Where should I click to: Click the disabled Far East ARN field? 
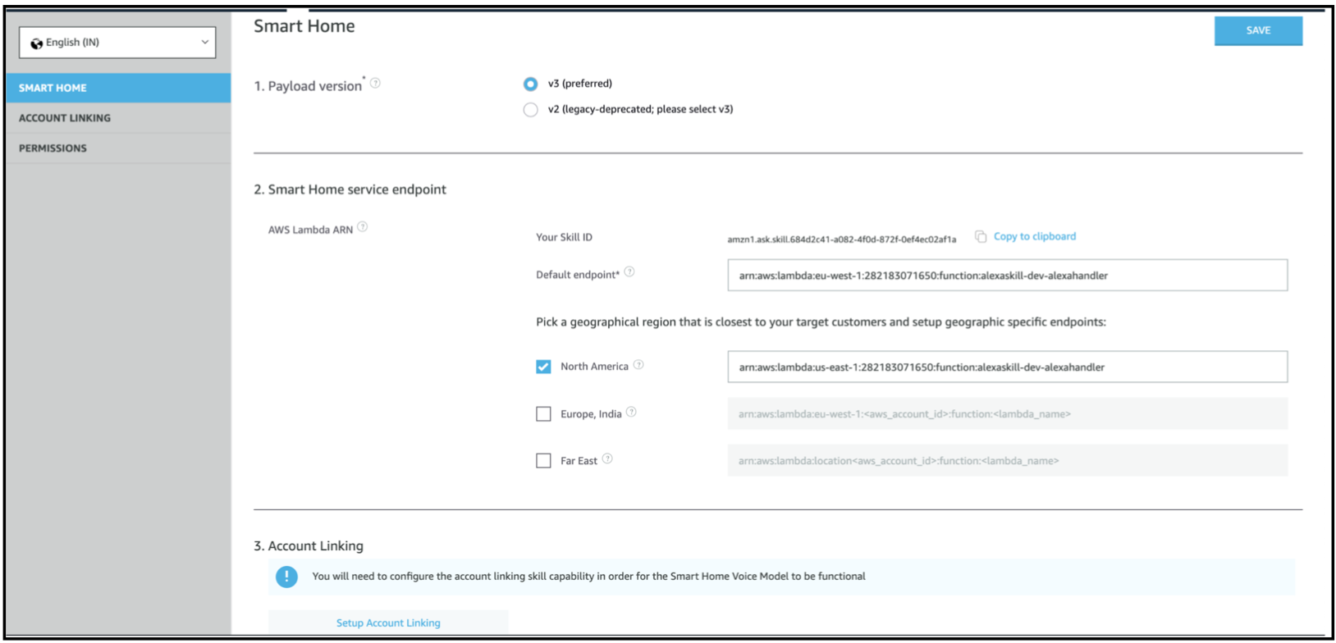(x=1007, y=461)
